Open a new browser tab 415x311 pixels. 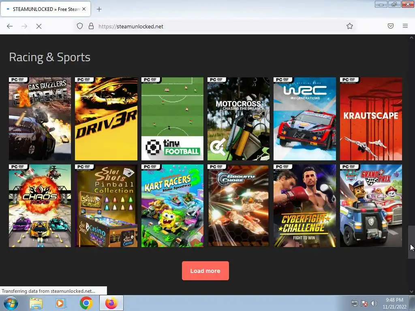point(99,9)
